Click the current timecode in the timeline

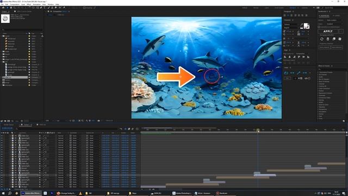(7, 128)
